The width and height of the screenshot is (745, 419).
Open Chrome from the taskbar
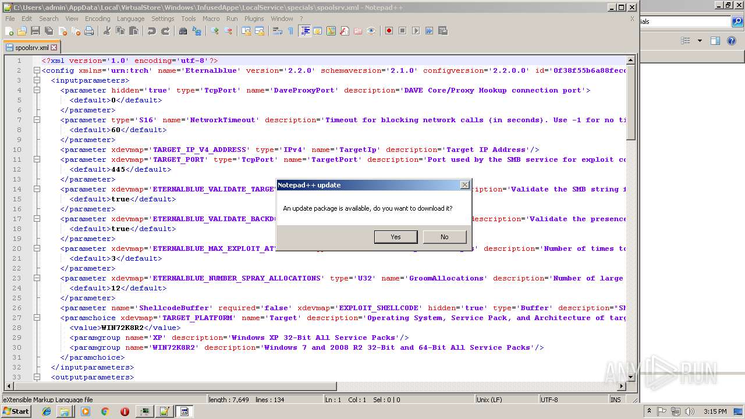[x=105, y=411]
